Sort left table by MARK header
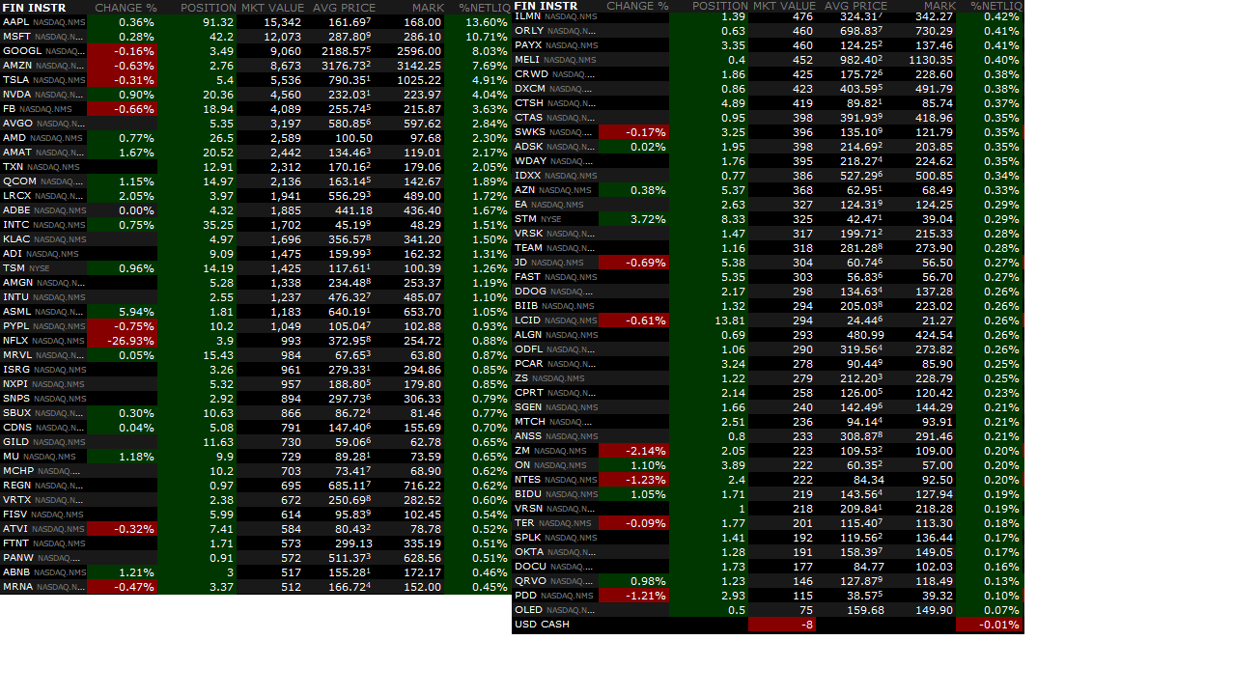1233x696 pixels. click(x=428, y=7)
